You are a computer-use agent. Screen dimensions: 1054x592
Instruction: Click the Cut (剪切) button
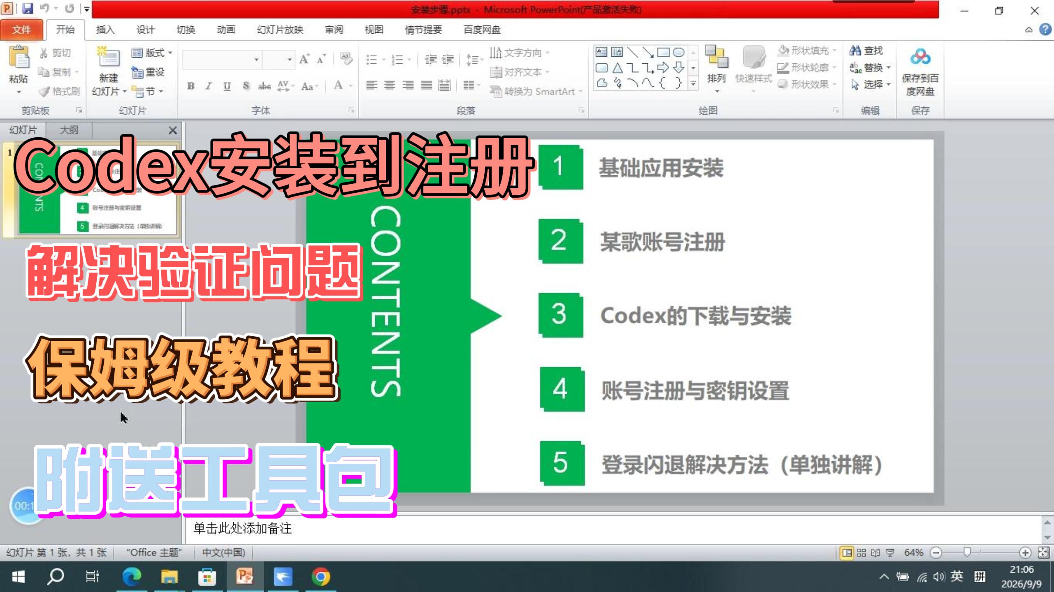click(x=56, y=53)
